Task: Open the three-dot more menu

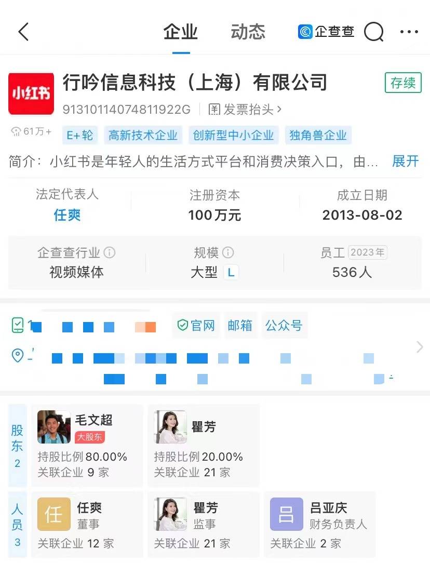Action: (x=409, y=32)
